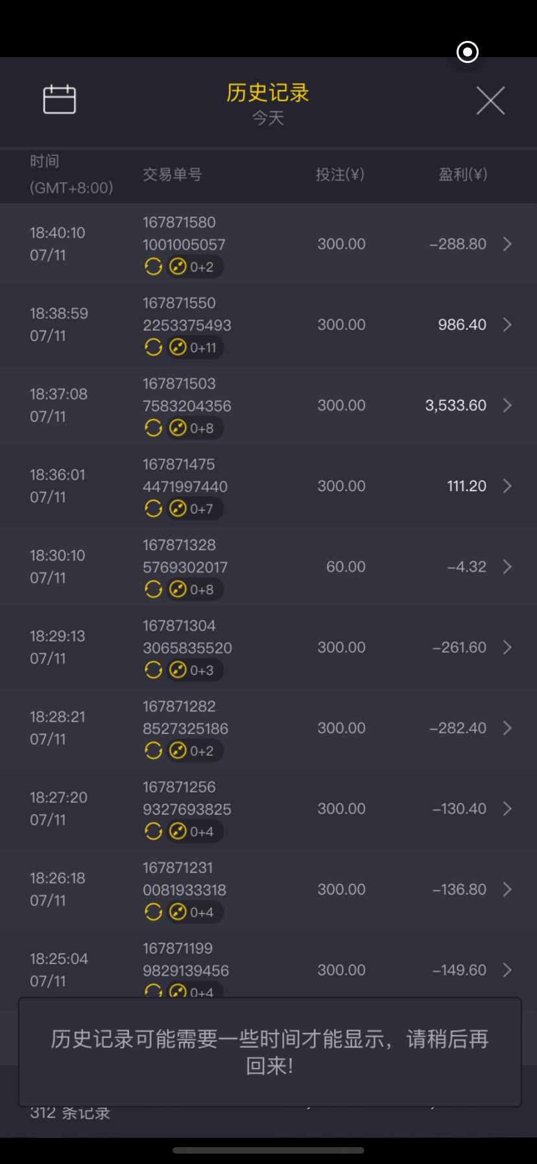This screenshot has height=1164, width=537.
Task: Click replay icon in the 18:38:59 record
Action: tap(153, 348)
